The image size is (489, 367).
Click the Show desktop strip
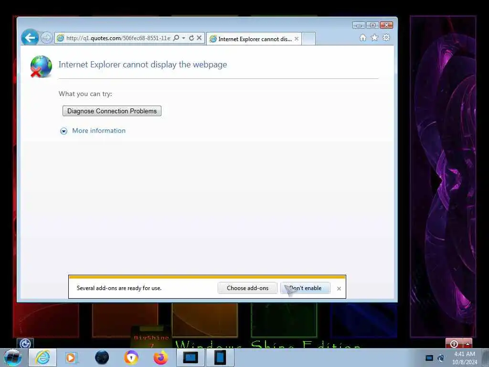coord(486,357)
